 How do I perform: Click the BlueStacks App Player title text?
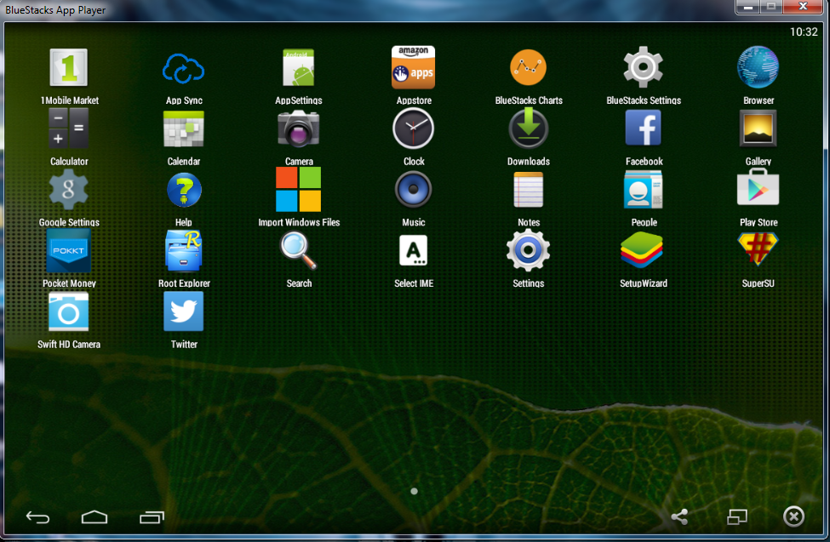point(55,10)
